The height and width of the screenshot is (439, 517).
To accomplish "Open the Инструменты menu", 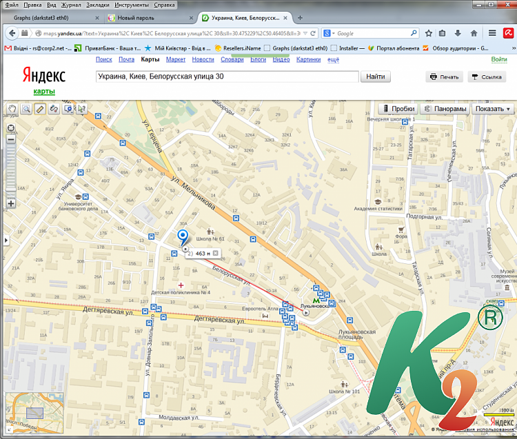I will 132,5.
